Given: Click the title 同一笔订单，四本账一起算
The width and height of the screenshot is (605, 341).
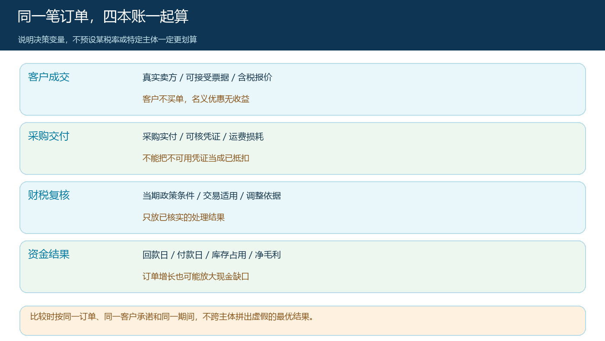Looking at the screenshot, I should pyautogui.click(x=103, y=16).
